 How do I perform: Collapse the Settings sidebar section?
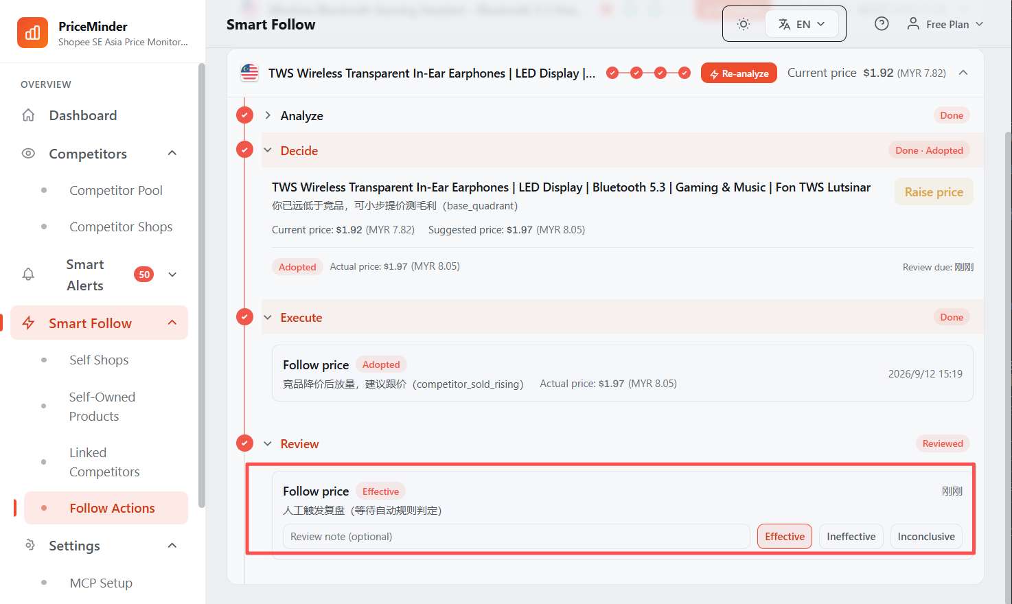pyautogui.click(x=172, y=546)
